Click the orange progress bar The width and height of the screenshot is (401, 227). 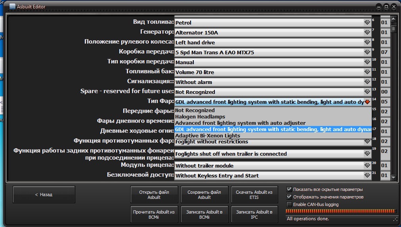tap(340, 211)
